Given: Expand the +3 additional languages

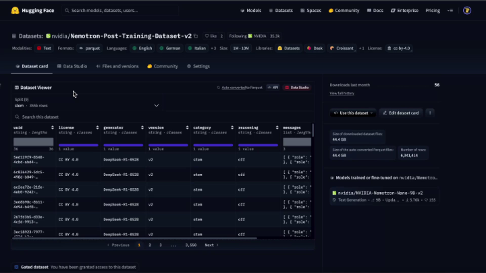Looking at the screenshot, I should coord(213,49).
